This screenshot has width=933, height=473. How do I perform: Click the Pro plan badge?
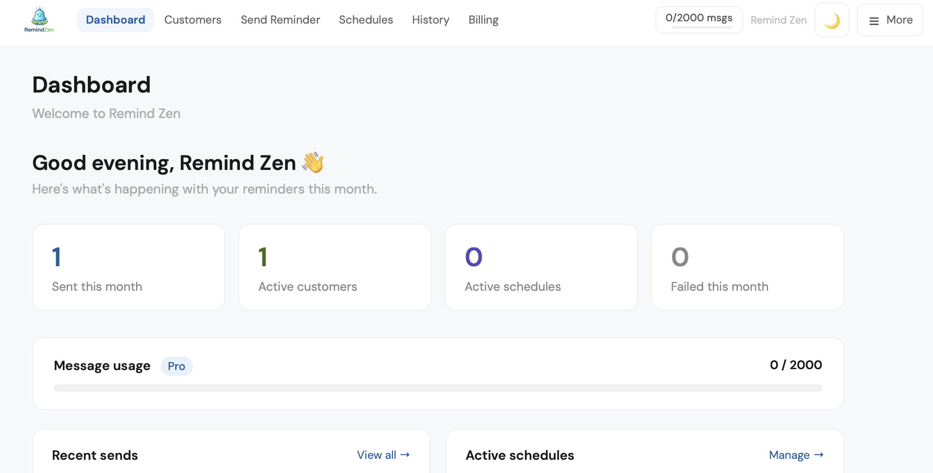pos(177,366)
